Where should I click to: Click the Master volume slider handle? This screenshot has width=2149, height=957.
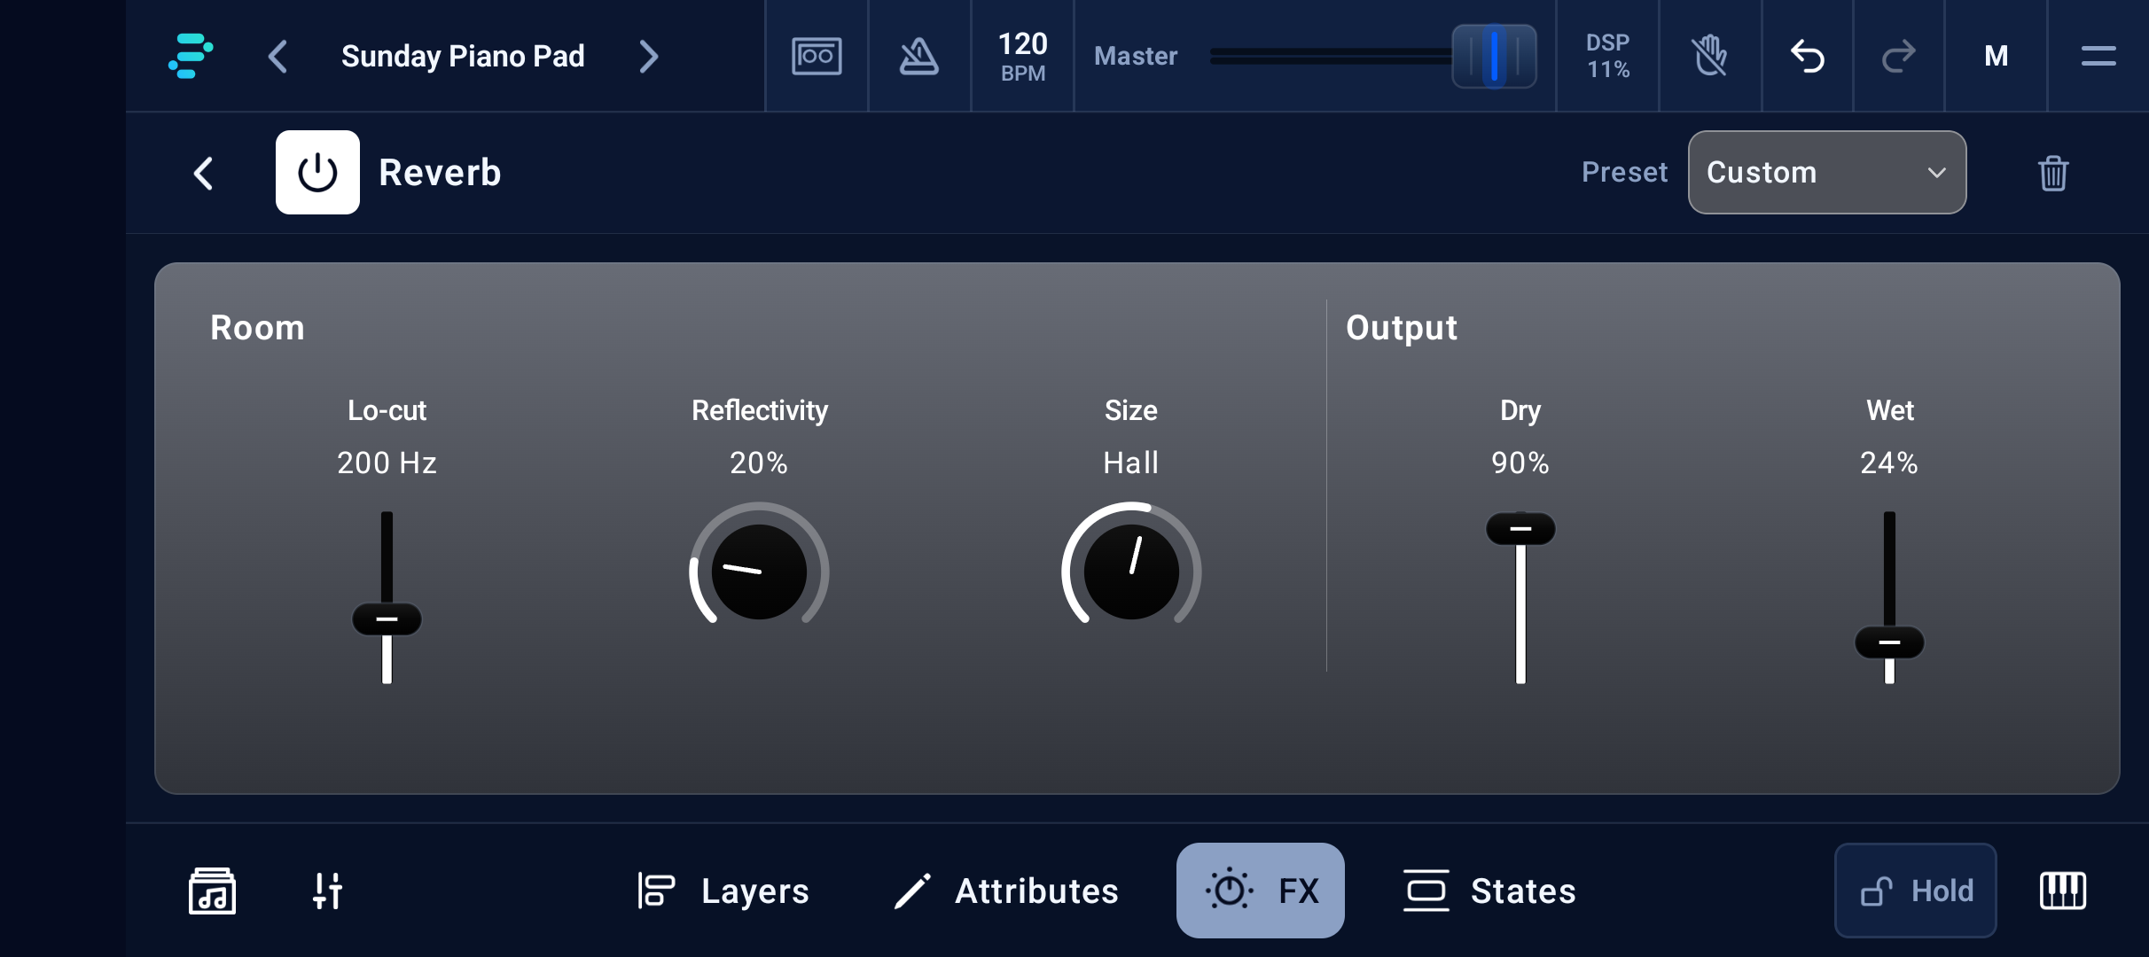pos(1494,56)
